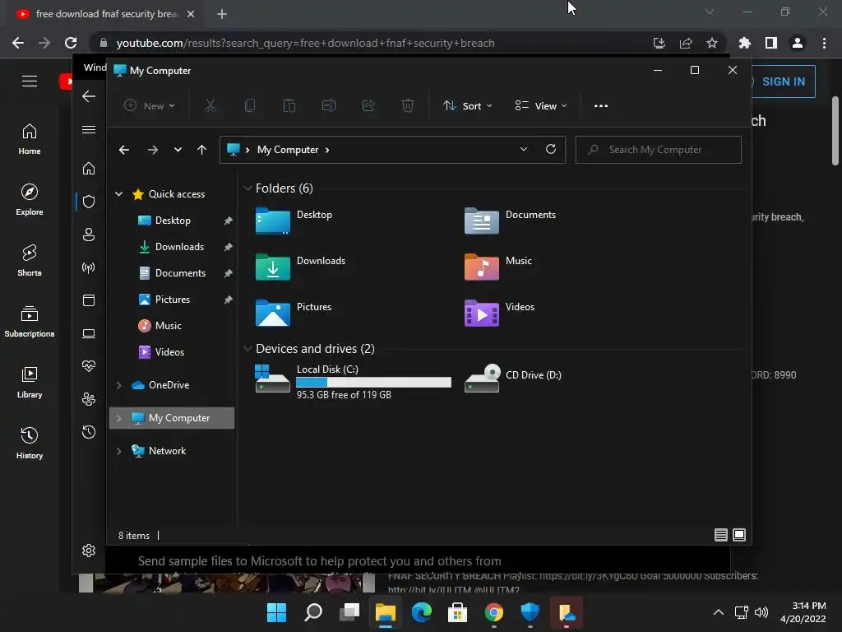Open Protection history clock icon
The image size is (842, 632).
coord(89,432)
